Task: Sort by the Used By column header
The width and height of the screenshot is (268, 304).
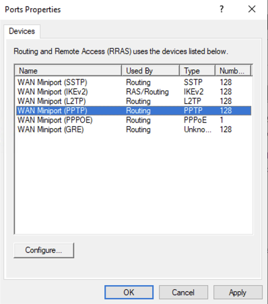Action: (150, 71)
